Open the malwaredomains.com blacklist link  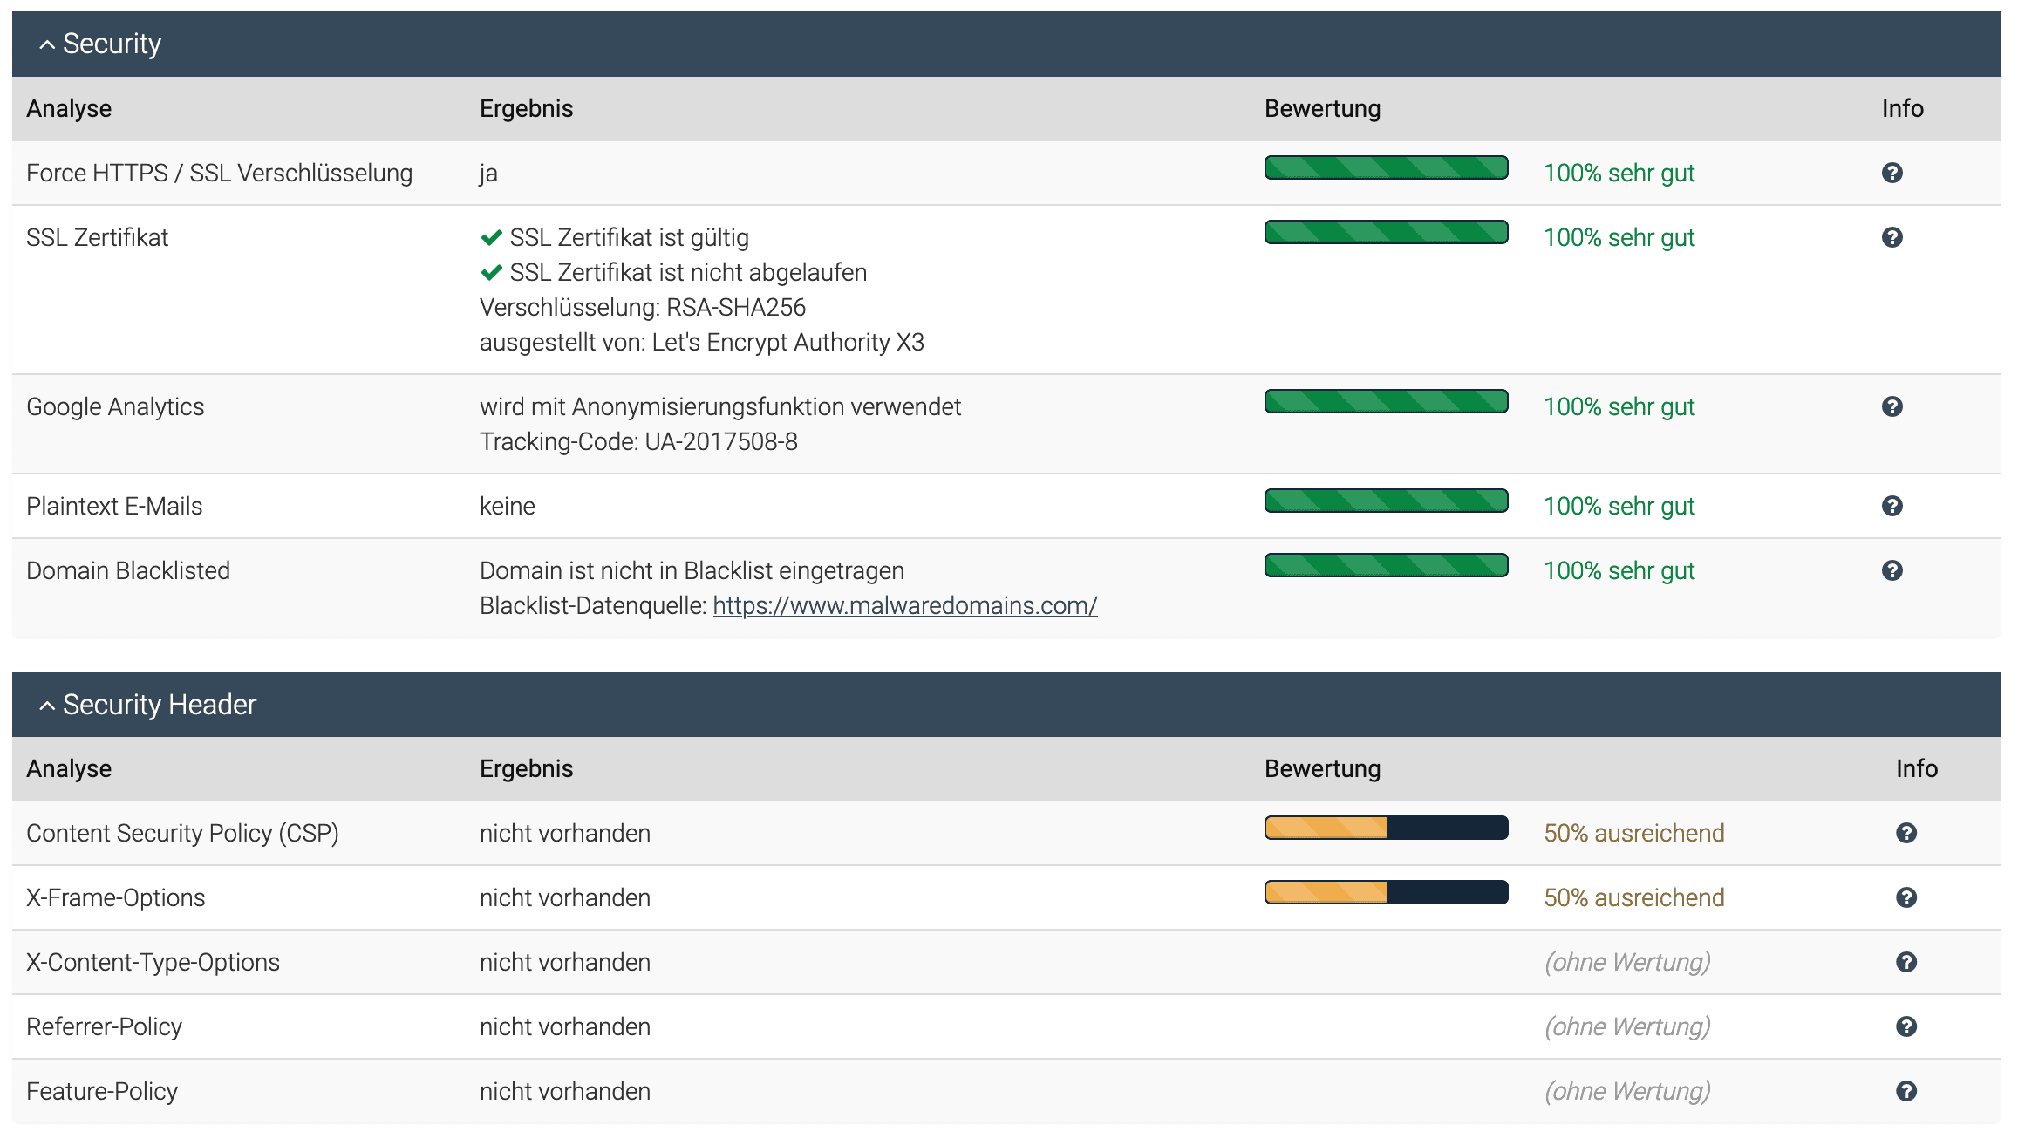tap(904, 605)
